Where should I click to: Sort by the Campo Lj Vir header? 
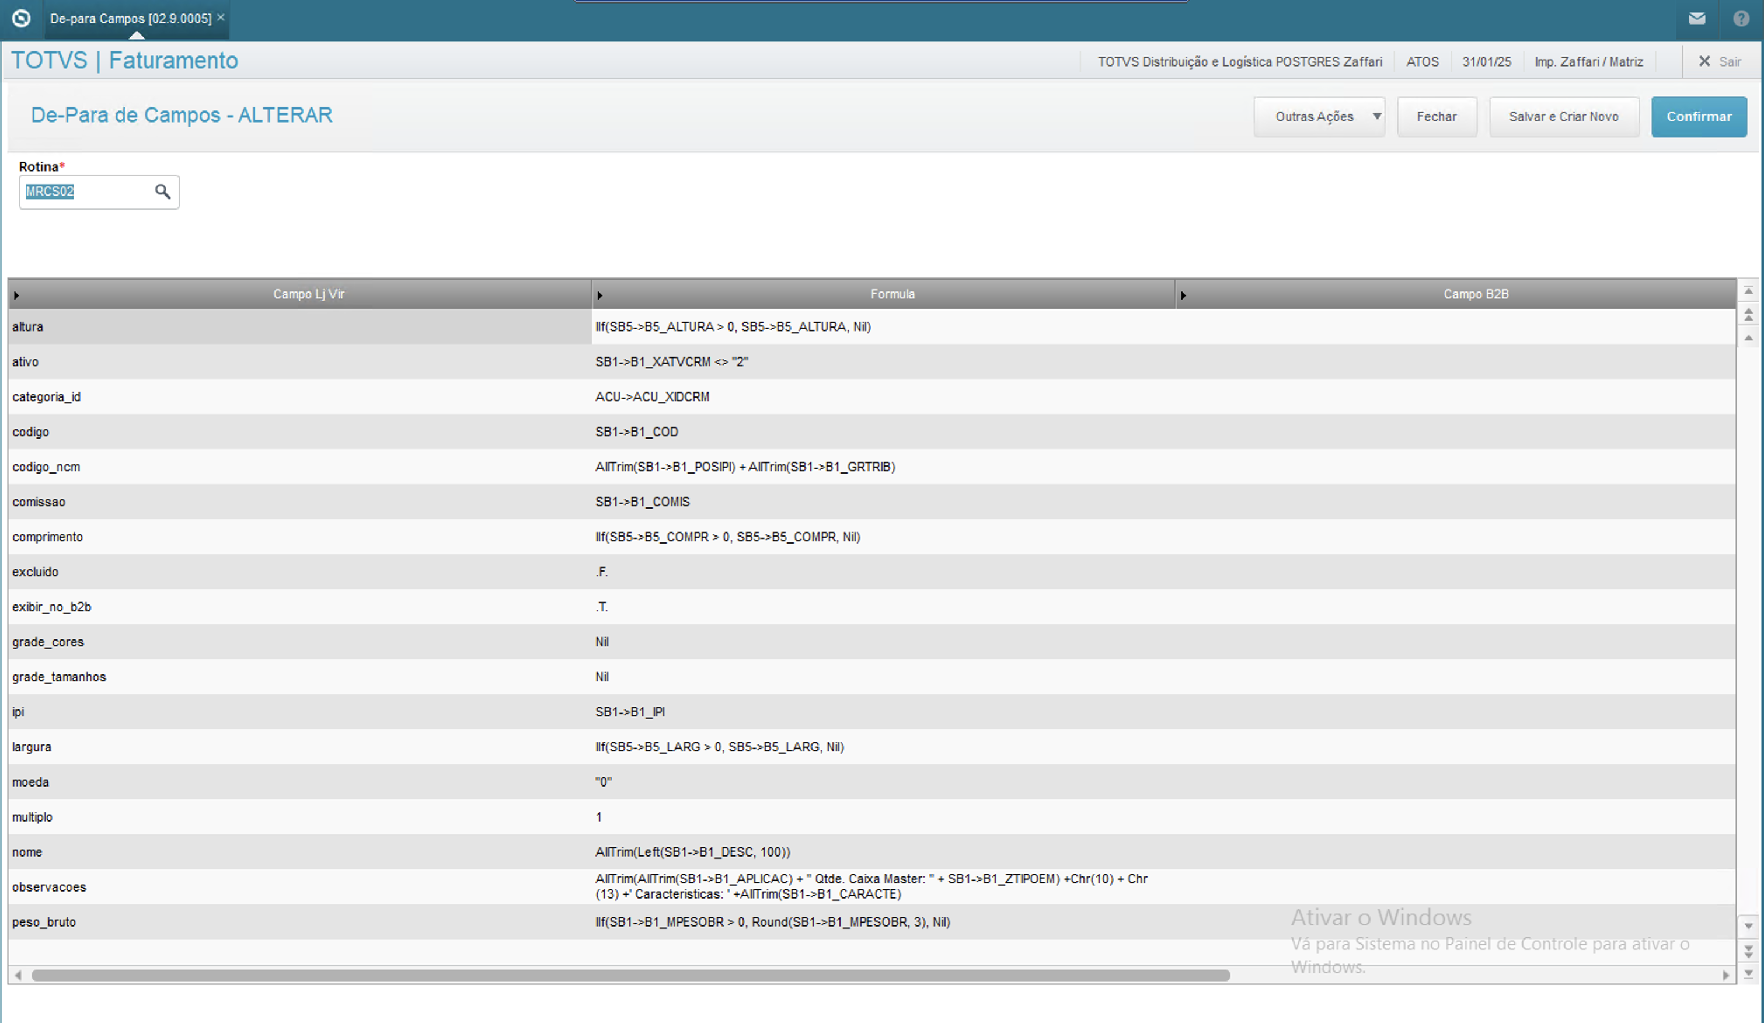coord(309,294)
